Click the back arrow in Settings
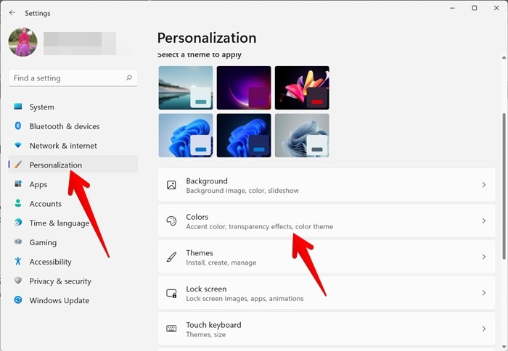Viewport: 508px width, 351px height. tap(12, 13)
